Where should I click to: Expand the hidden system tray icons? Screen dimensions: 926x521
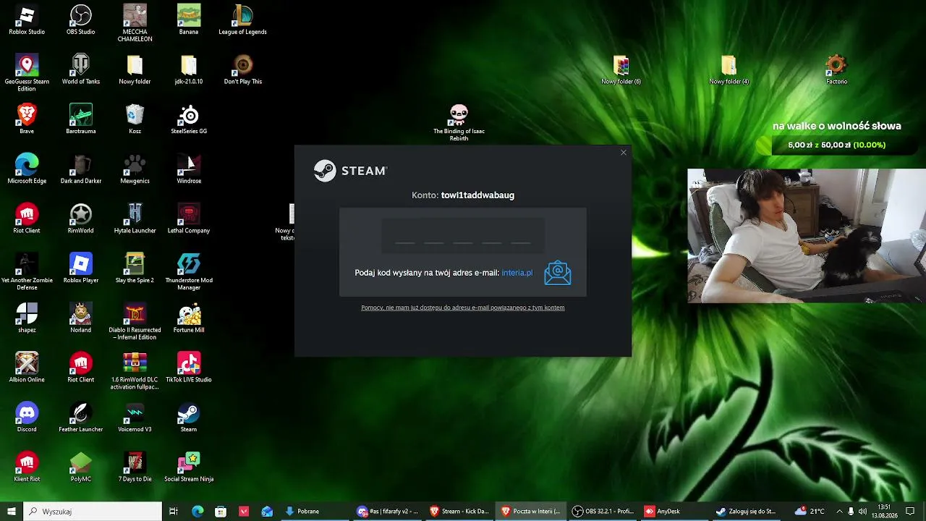click(839, 512)
